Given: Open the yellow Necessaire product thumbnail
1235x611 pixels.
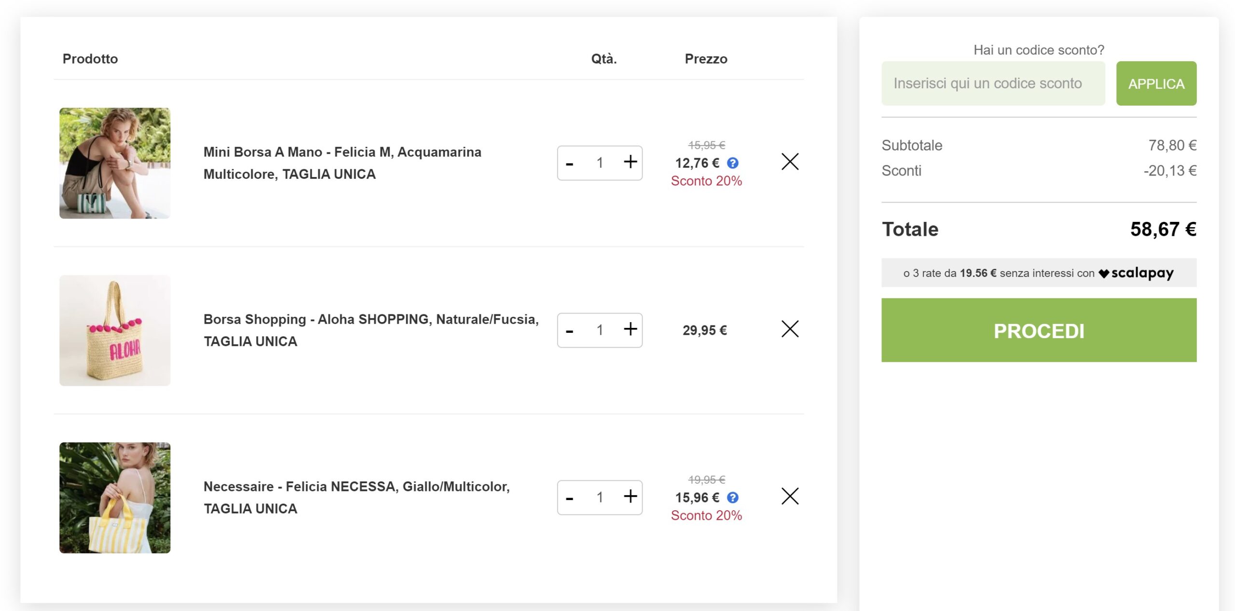Looking at the screenshot, I should (115, 497).
